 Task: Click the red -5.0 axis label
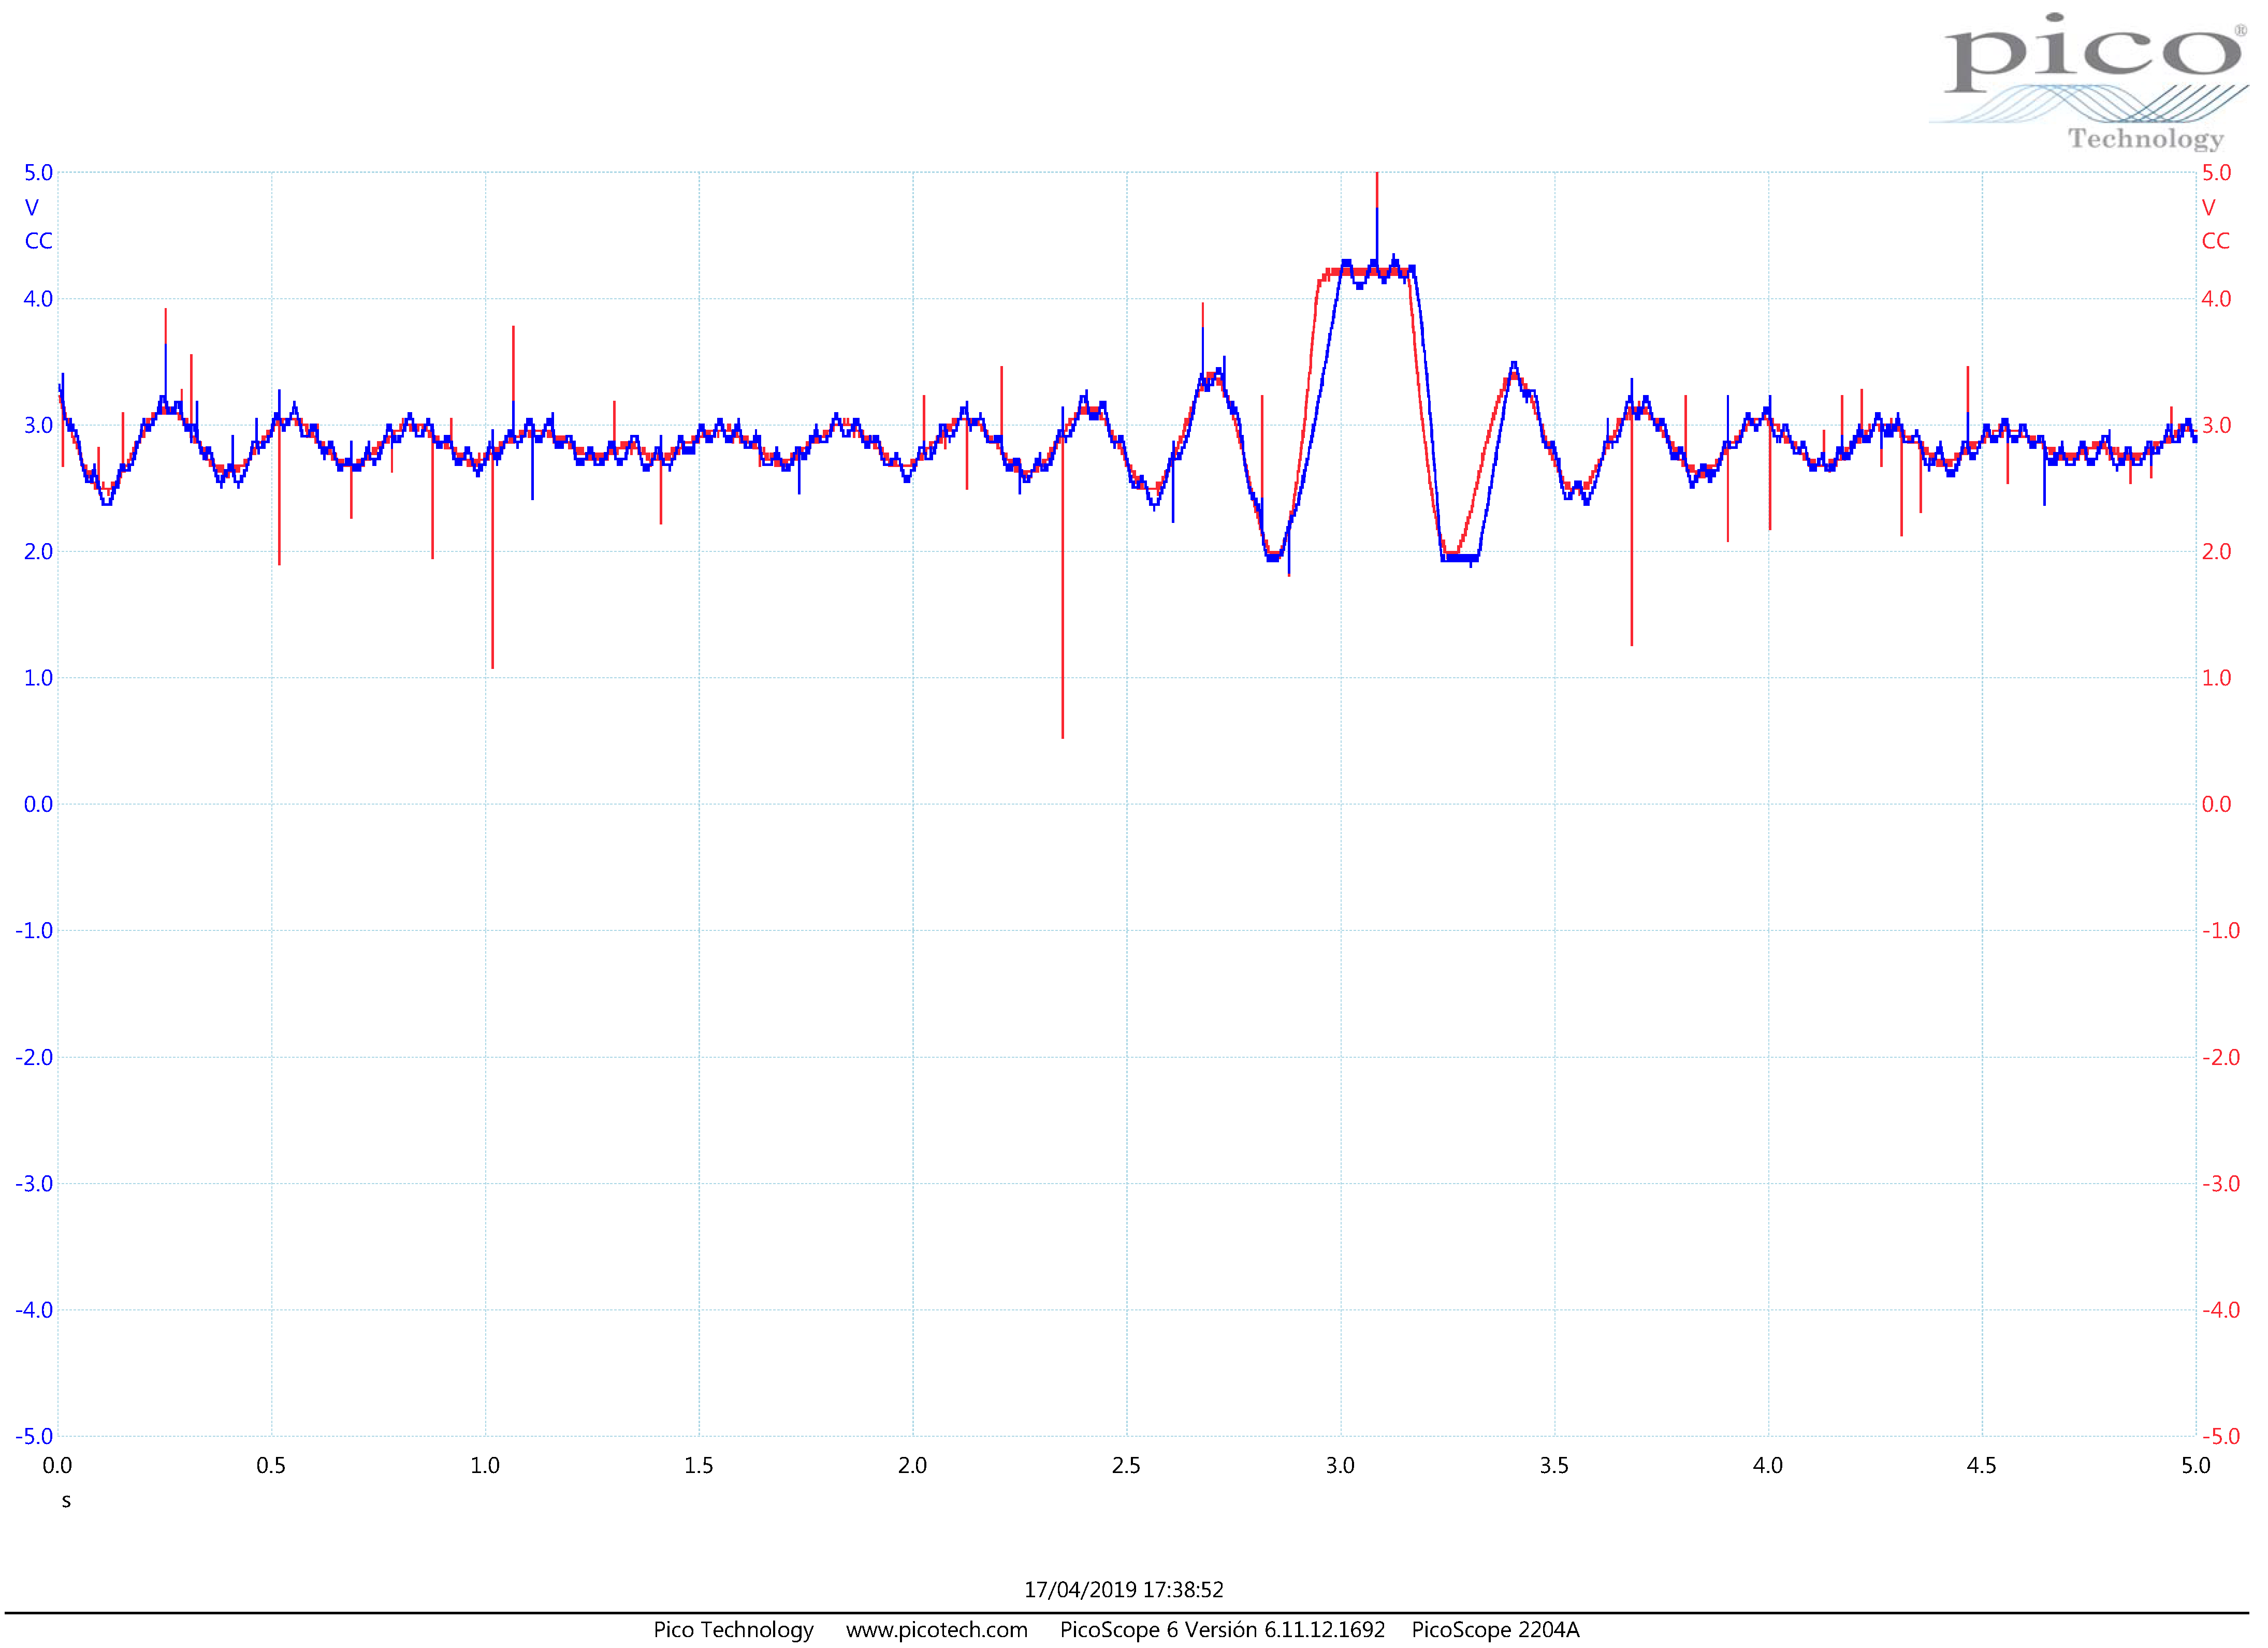2220,1436
